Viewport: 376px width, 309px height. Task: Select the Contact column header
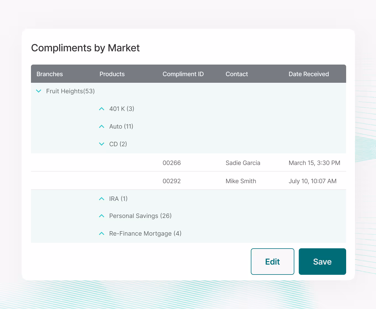(237, 74)
